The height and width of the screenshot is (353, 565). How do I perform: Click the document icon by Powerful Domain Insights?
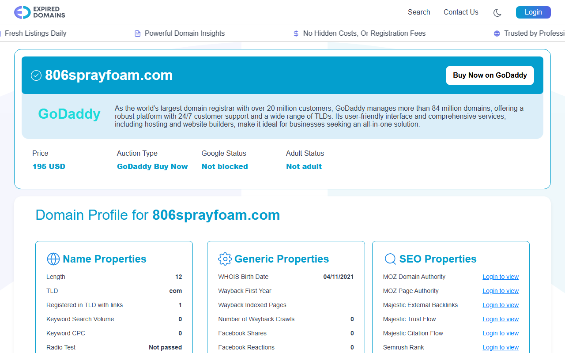(138, 34)
